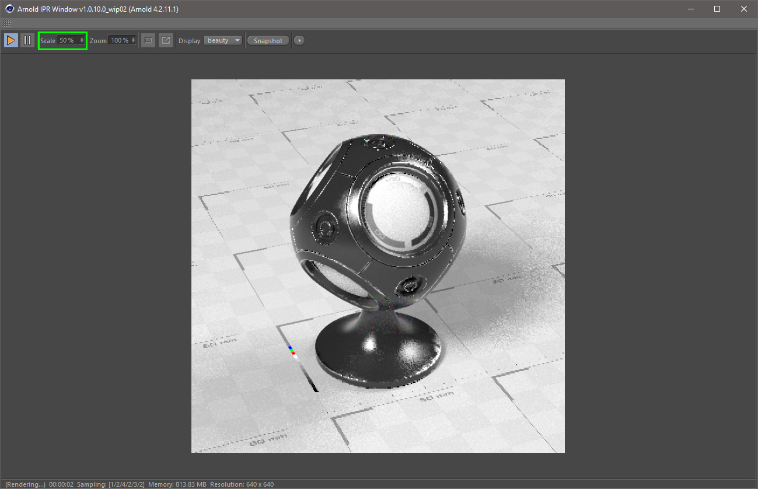
Task: Open the Display beauty dropdown
Action: pos(223,40)
